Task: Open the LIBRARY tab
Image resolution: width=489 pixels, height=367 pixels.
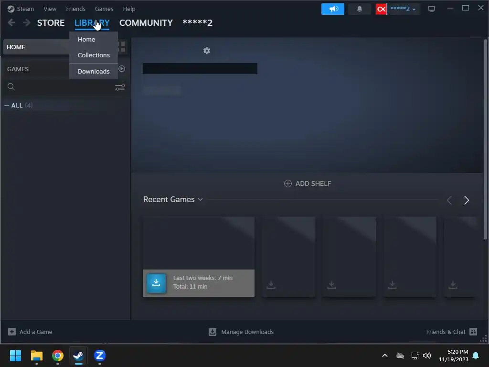Action: click(x=92, y=23)
